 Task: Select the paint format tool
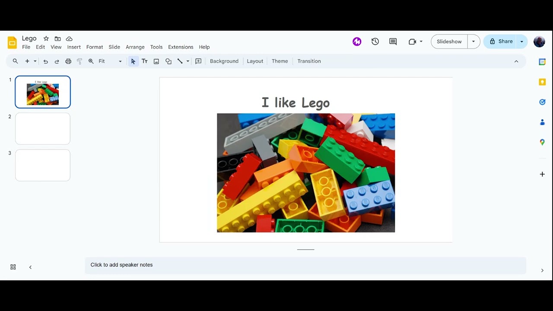point(79,61)
